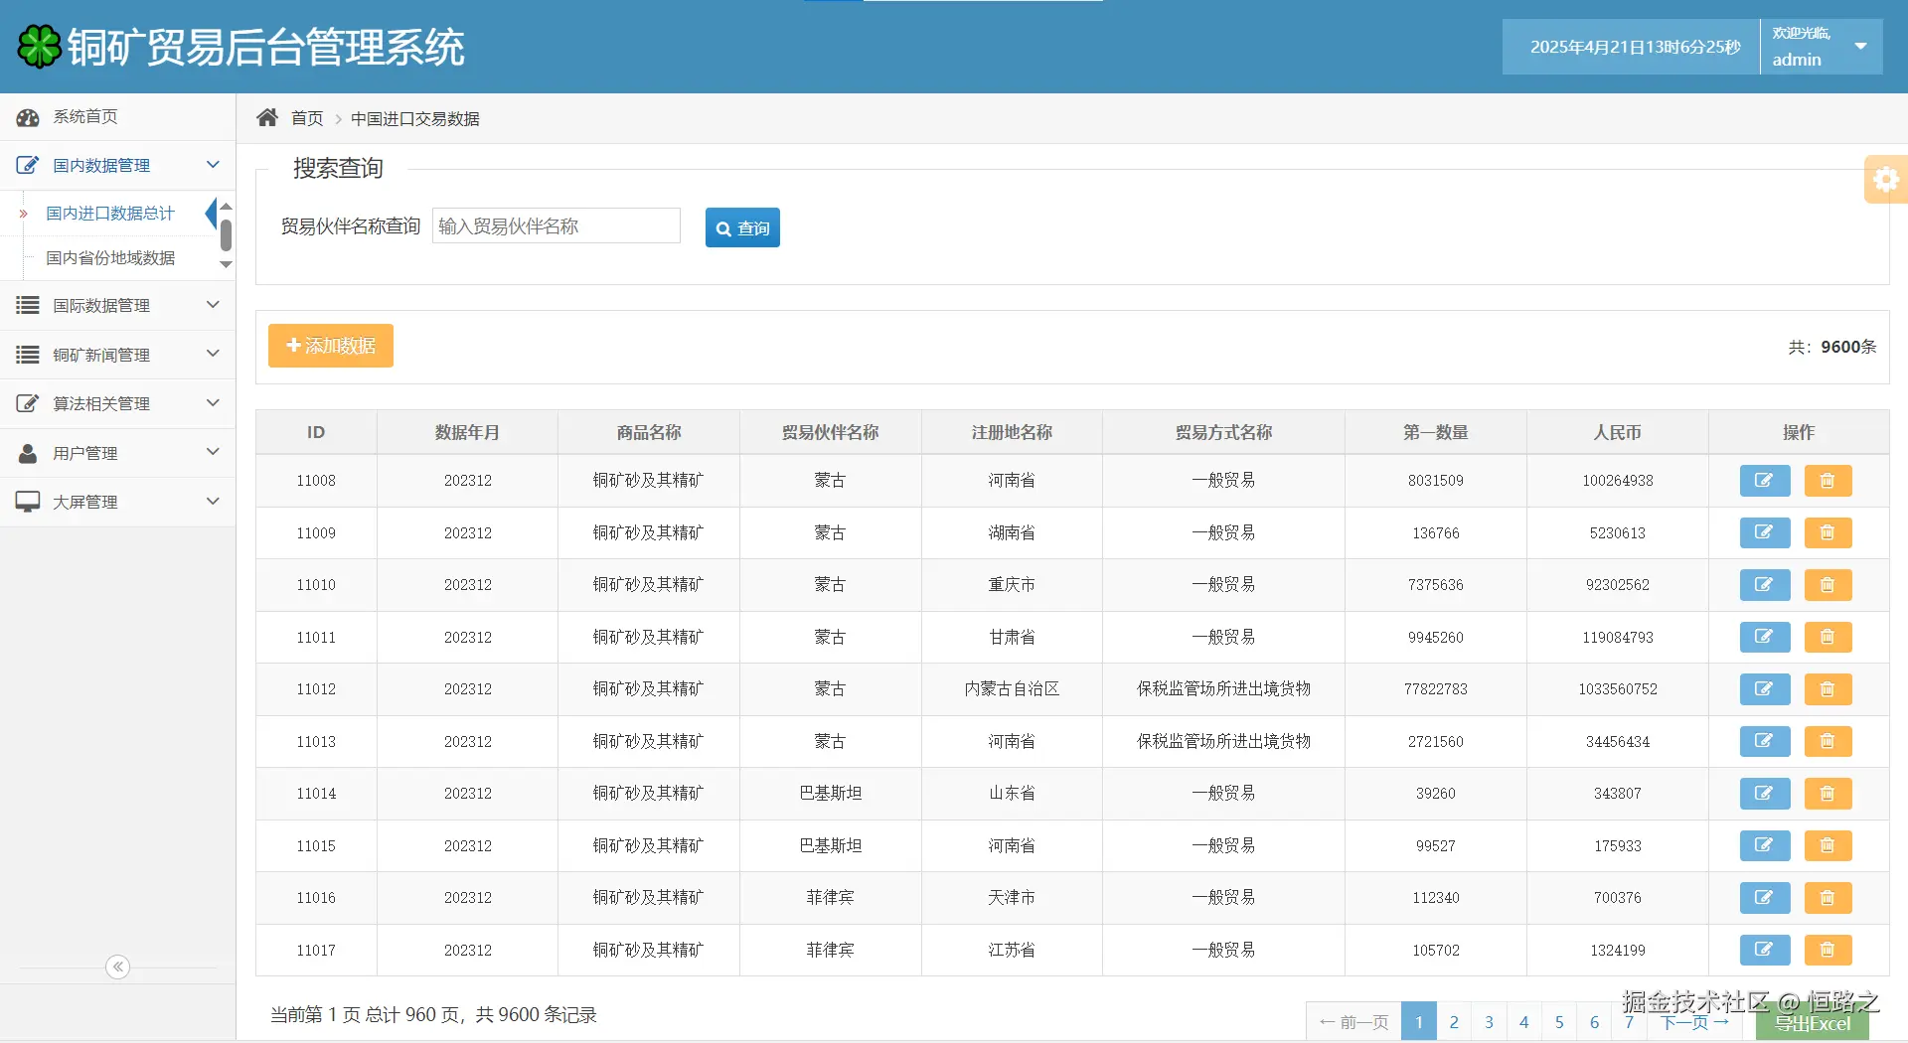Click the 中国进口交易数据 breadcrumb text
Screen dimensions: 1908x1043
point(415,119)
